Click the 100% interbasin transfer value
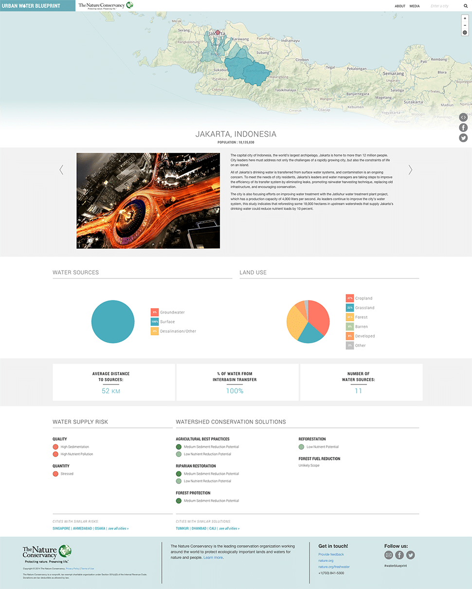The image size is (472, 589). pos(235,391)
